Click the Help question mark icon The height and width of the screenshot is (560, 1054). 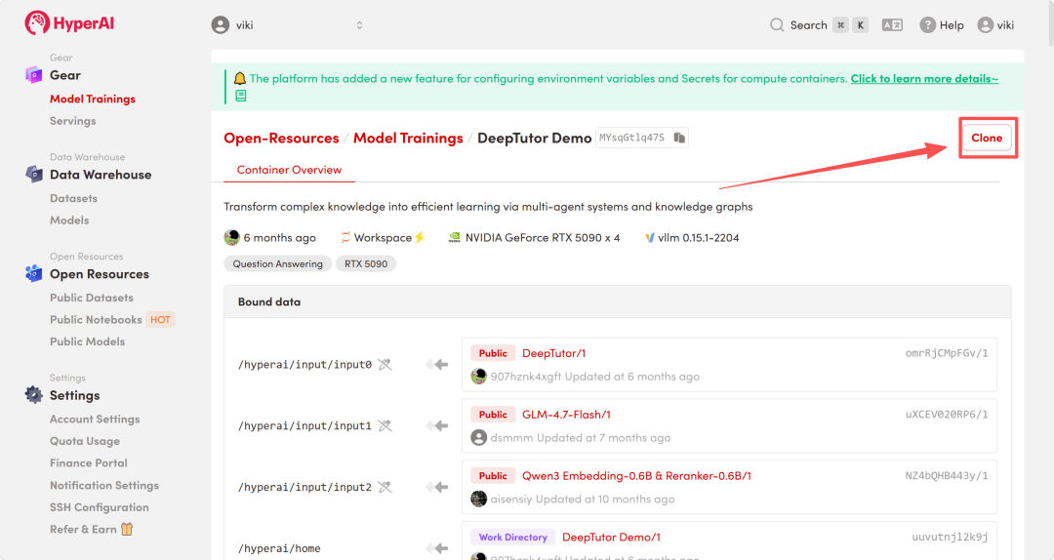pos(928,24)
